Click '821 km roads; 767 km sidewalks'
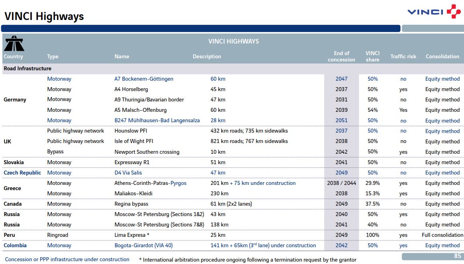The image size is (464, 264). coord(249,141)
